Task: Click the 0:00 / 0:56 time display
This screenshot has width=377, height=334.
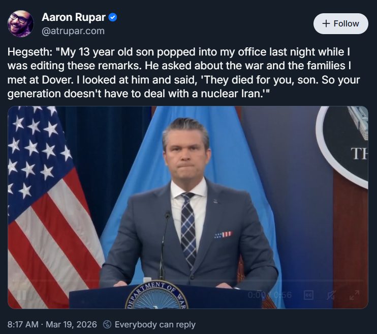Action: 270,295
